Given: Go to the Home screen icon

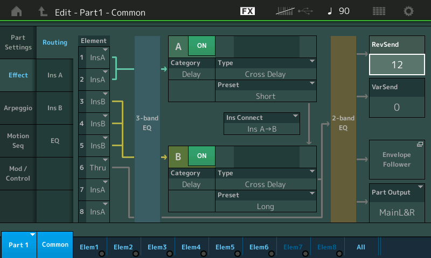Looking at the screenshot, I should coord(17,11).
